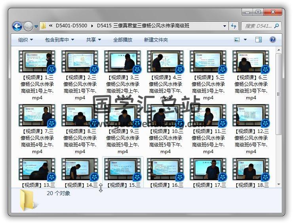Click the Forward navigation arrow button
Image resolution: width=293 pixels, height=224 pixels.
(28, 27)
